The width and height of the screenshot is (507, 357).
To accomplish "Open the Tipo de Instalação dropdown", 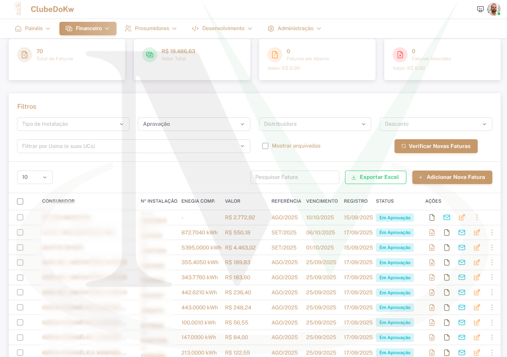I will [x=73, y=124].
